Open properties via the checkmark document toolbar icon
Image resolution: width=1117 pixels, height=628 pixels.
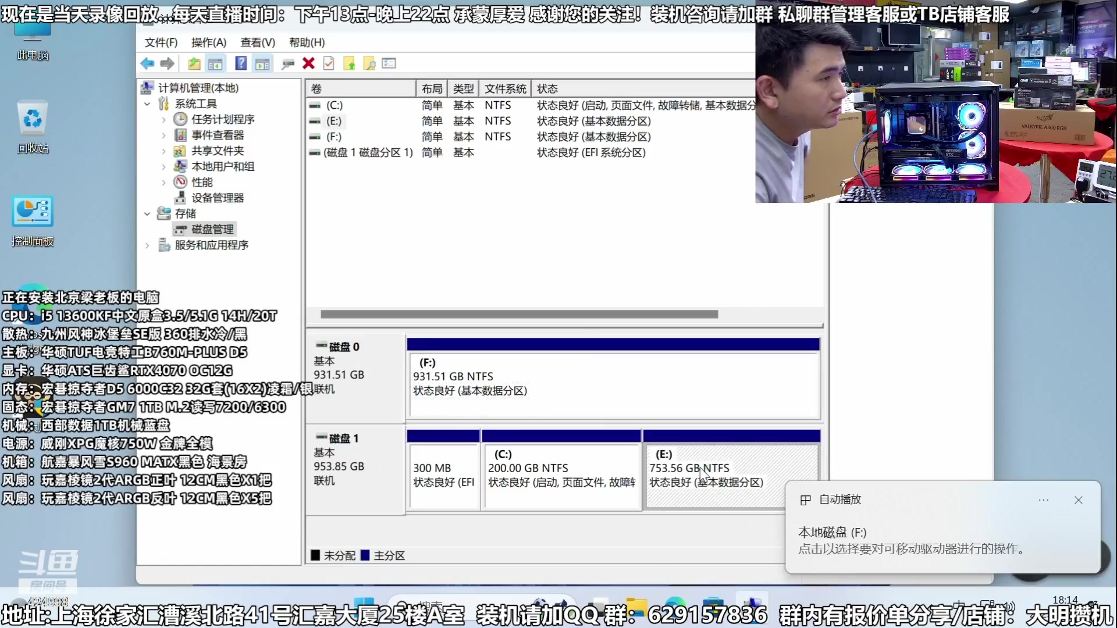pyautogui.click(x=329, y=63)
